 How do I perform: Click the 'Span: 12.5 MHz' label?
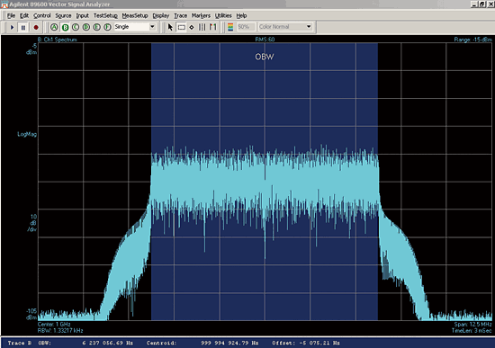(x=472, y=325)
